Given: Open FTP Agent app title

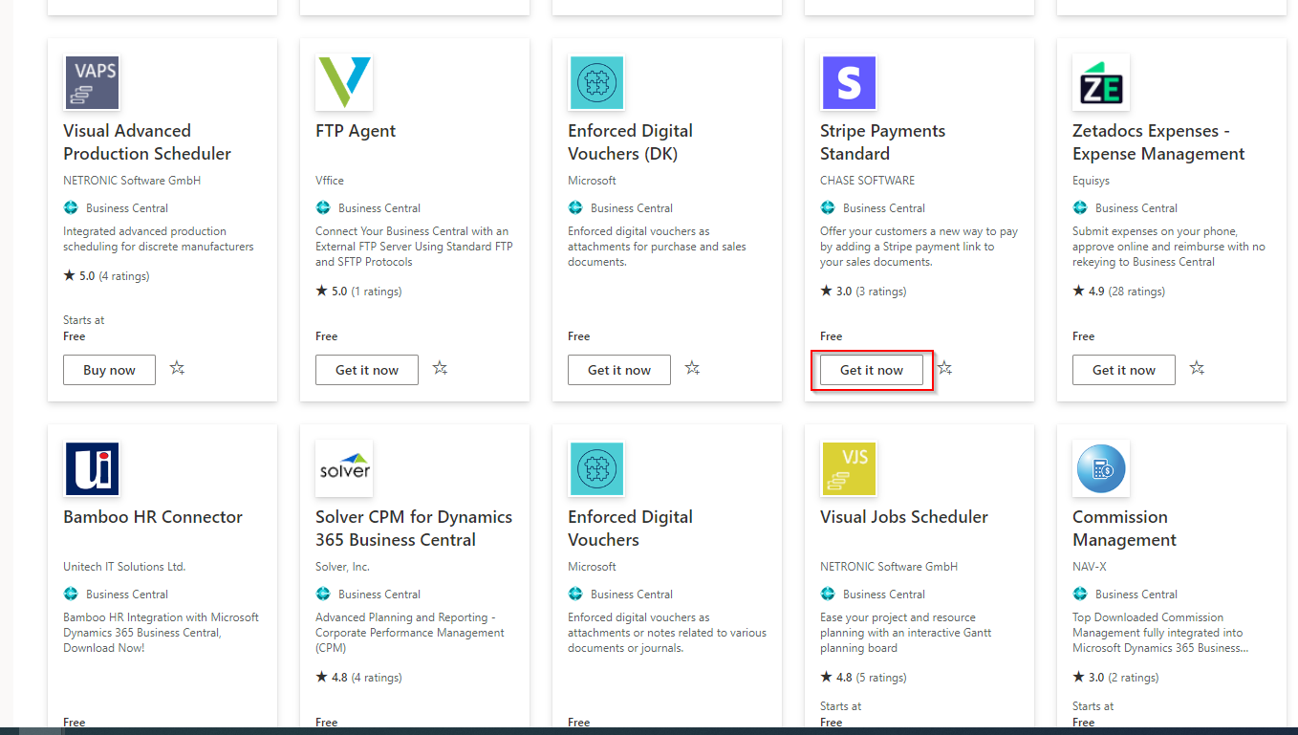Looking at the screenshot, I should point(356,131).
